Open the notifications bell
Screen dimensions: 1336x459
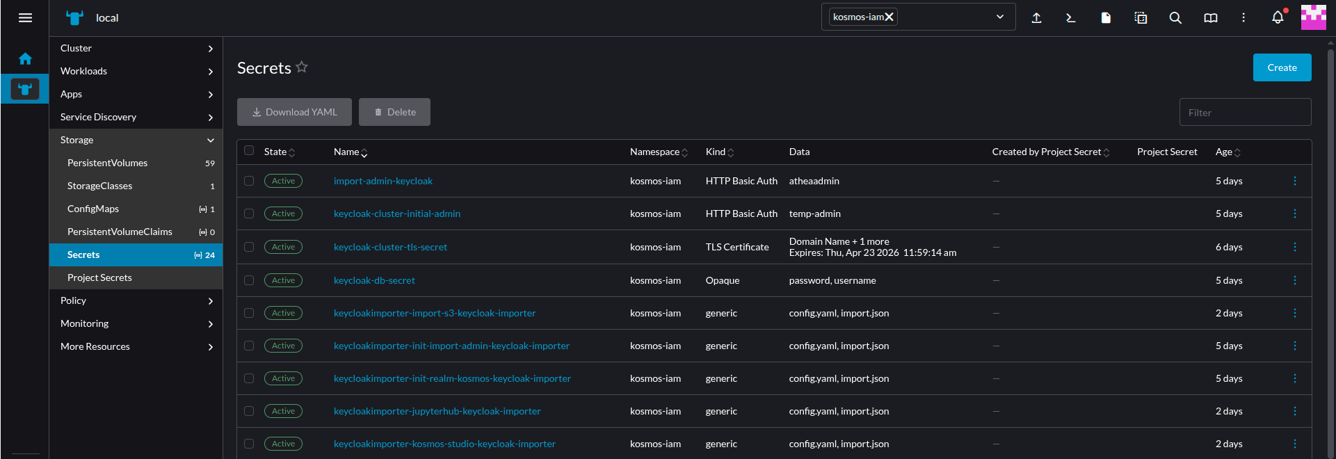pos(1278,18)
